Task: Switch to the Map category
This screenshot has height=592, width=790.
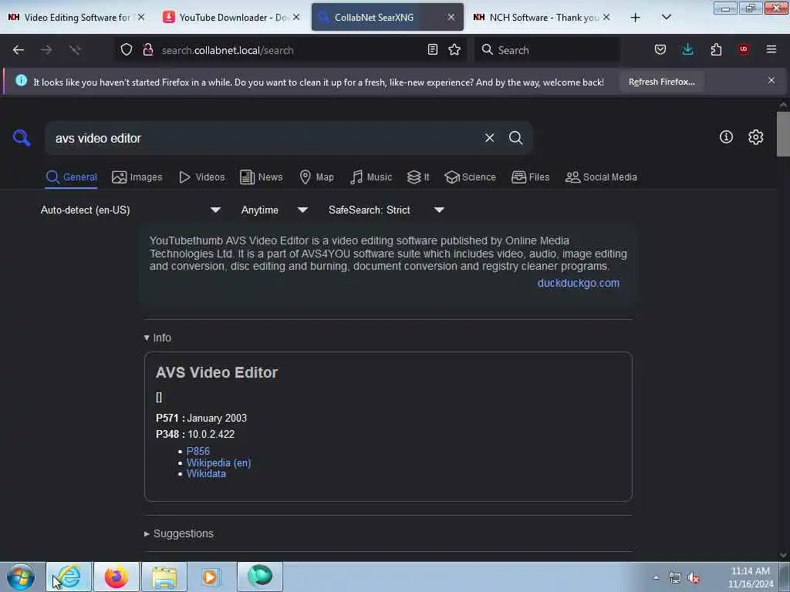Action: click(x=316, y=177)
